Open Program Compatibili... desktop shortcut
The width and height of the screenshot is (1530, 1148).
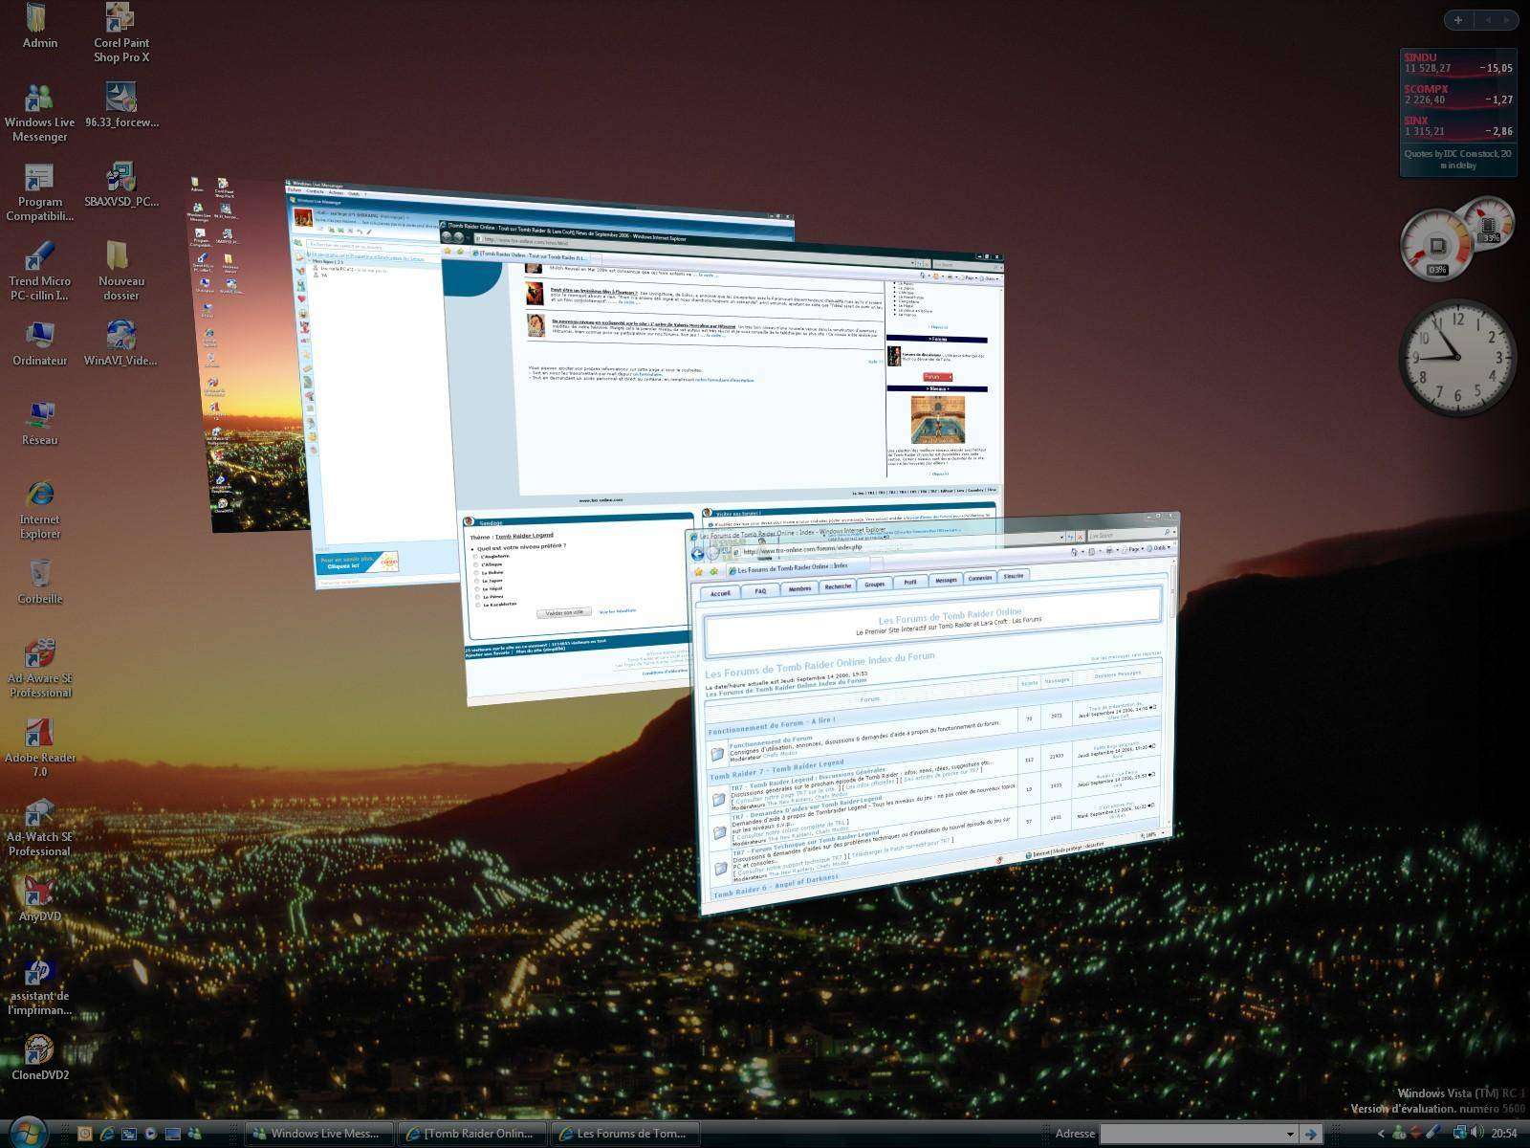[39, 192]
